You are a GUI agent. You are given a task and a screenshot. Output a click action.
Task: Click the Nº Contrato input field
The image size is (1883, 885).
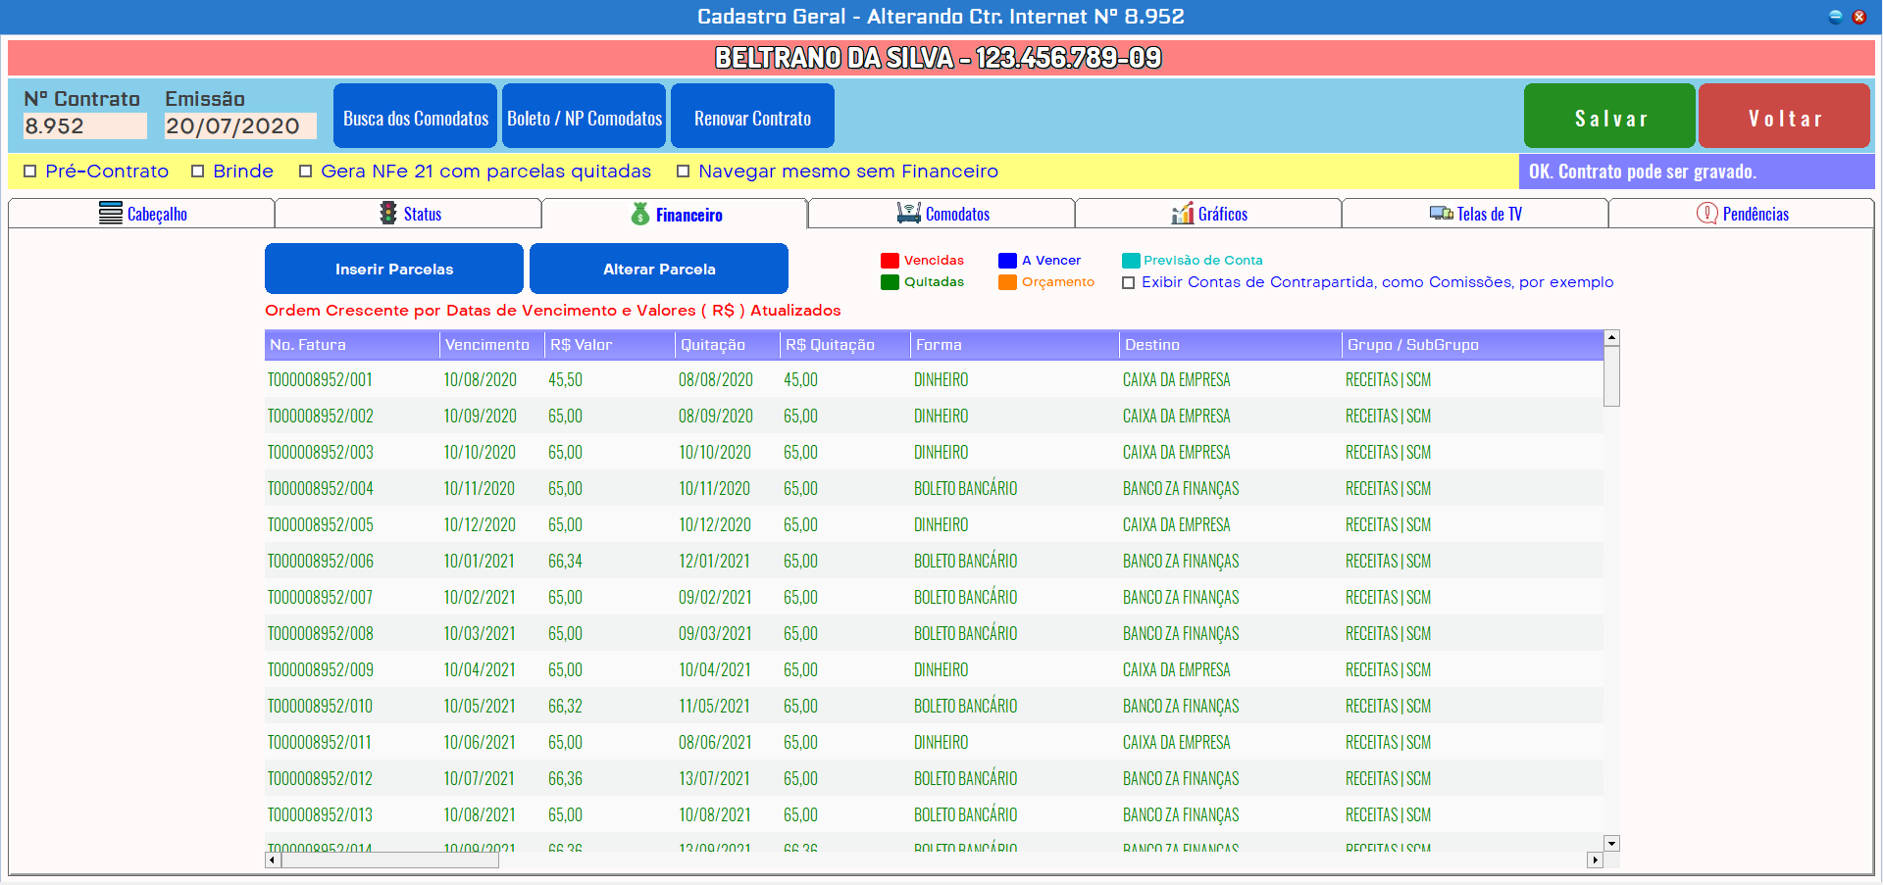click(85, 126)
